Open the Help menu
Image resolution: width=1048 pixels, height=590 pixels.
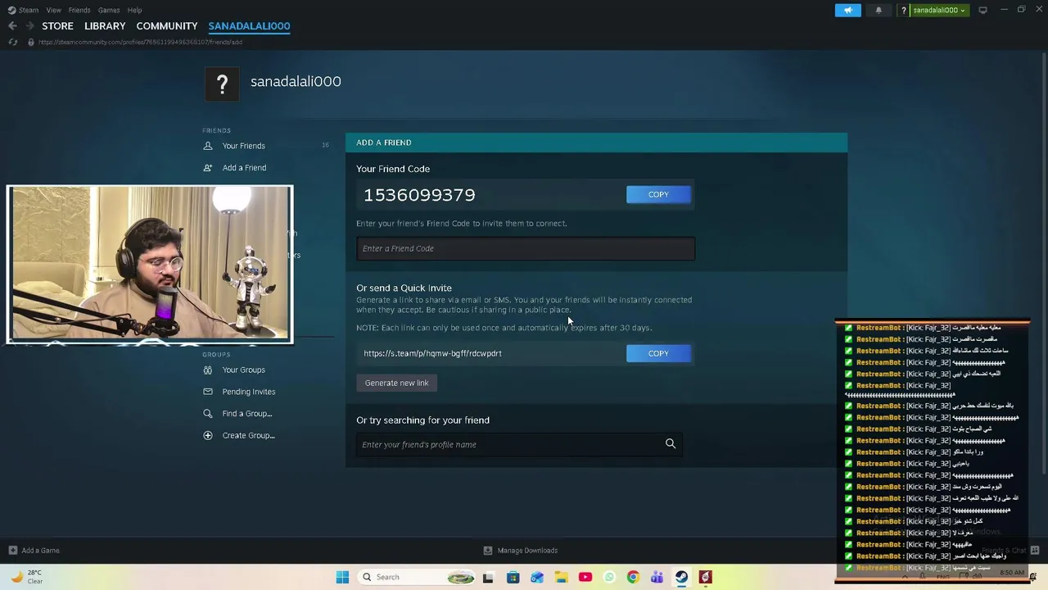point(134,10)
